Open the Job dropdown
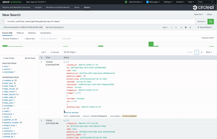217x139 pixels. [165, 27]
